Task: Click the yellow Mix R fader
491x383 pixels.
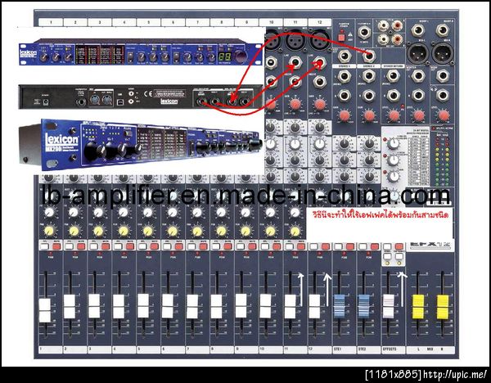Action: (443, 307)
